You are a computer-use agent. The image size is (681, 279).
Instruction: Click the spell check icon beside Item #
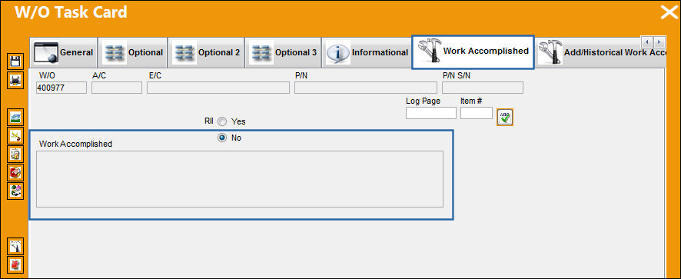(505, 118)
